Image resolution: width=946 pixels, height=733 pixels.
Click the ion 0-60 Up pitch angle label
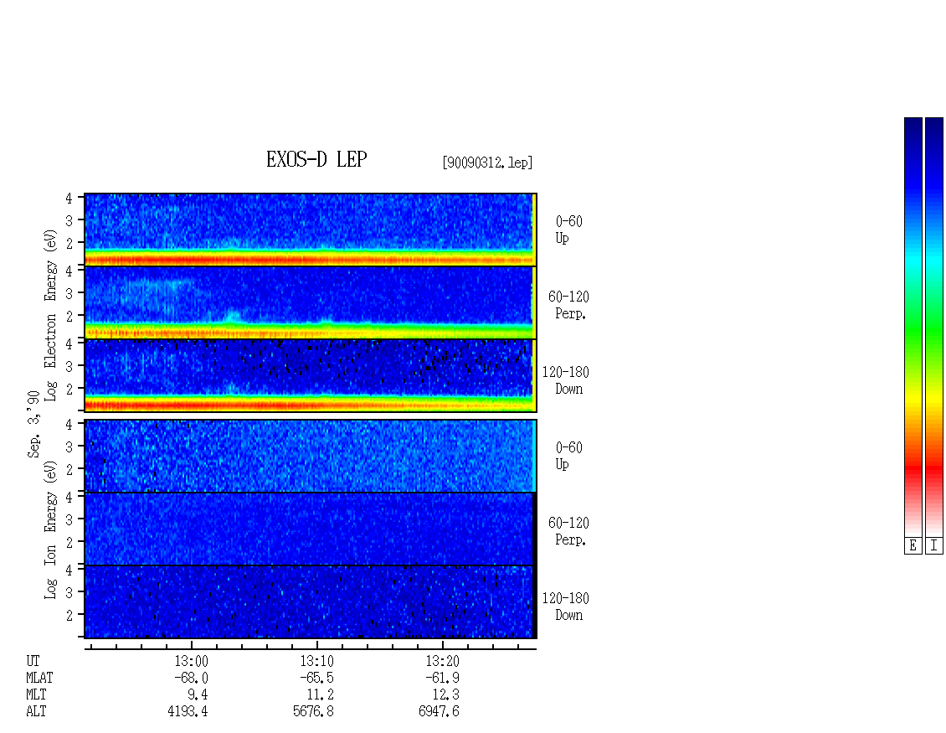pyautogui.click(x=568, y=456)
